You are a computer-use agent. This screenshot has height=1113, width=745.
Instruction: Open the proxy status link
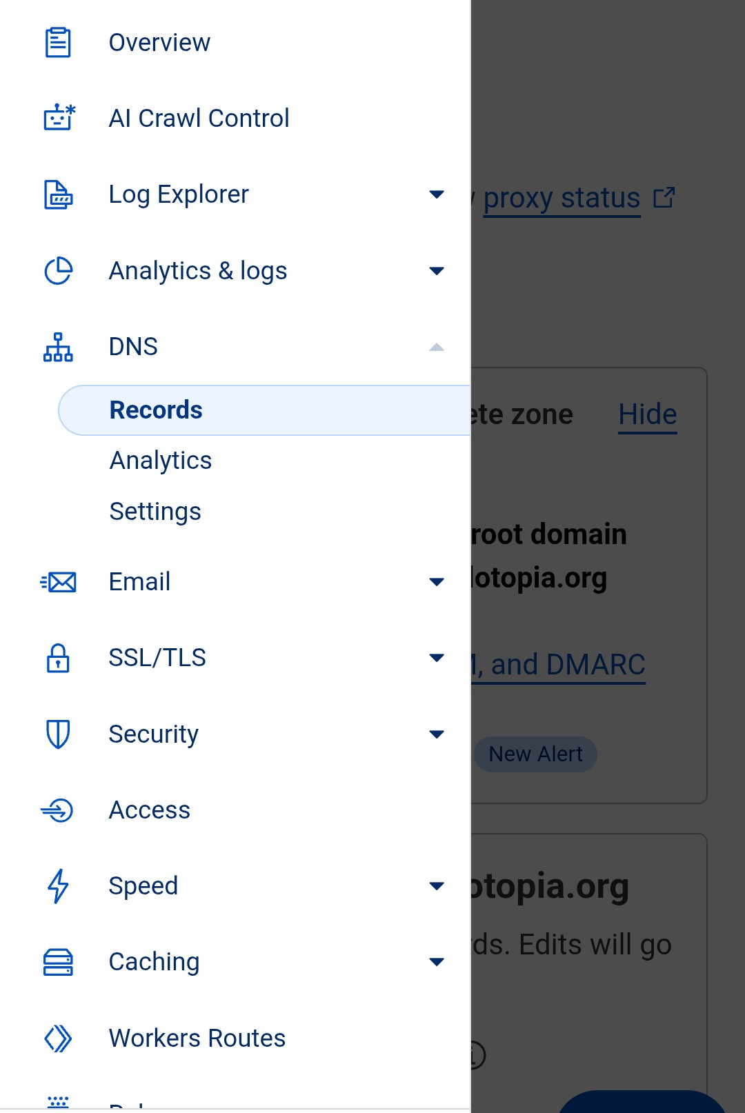pyautogui.click(x=562, y=199)
